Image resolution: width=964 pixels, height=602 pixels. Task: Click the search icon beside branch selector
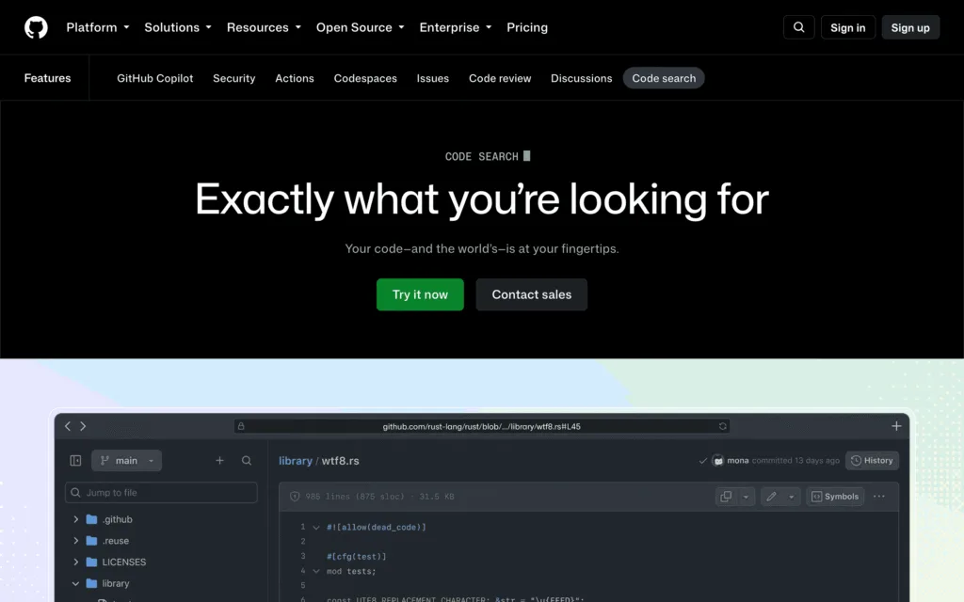coord(247,460)
